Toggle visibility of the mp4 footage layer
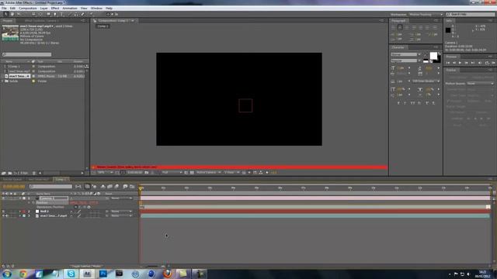The image size is (497, 279). 3,215
